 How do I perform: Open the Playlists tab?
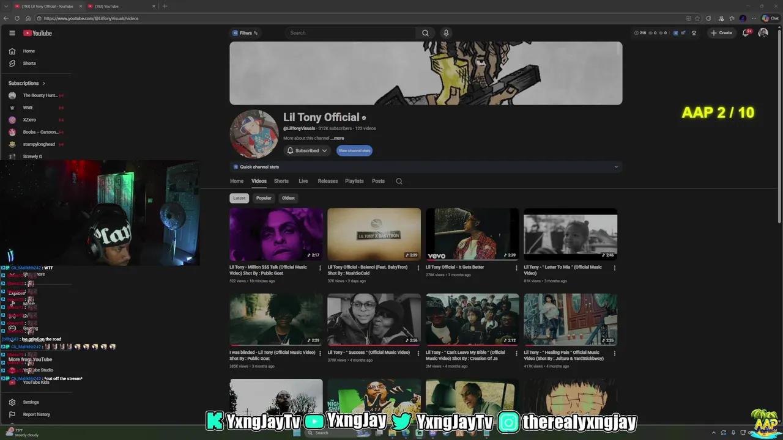[x=354, y=181]
